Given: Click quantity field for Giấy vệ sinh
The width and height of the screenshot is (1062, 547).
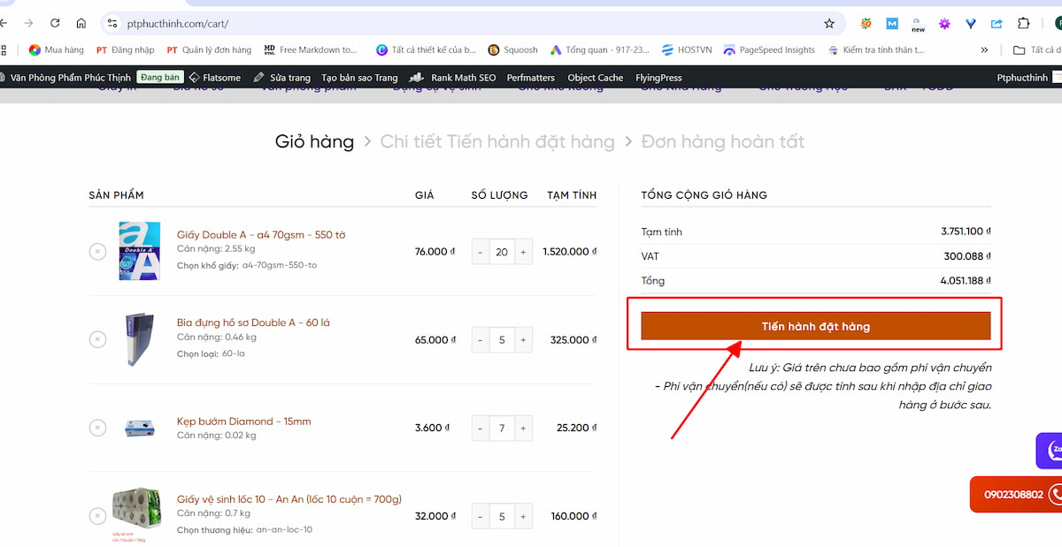Looking at the screenshot, I should point(502,516).
